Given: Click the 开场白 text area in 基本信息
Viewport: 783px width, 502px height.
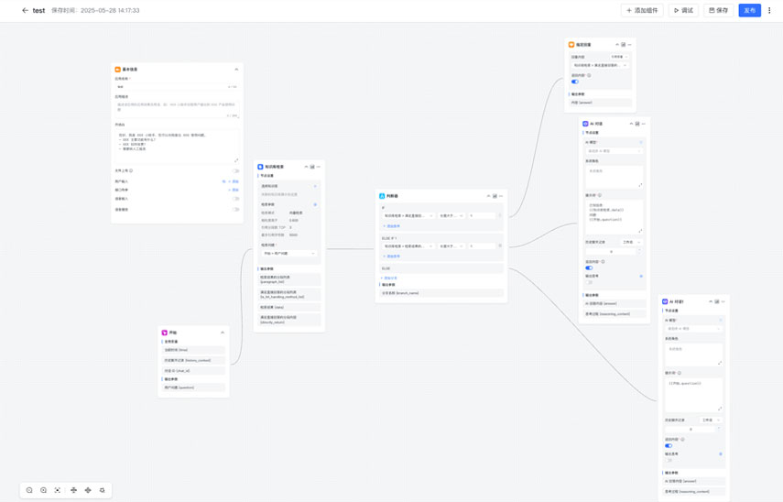Looking at the screenshot, I should click(176, 145).
